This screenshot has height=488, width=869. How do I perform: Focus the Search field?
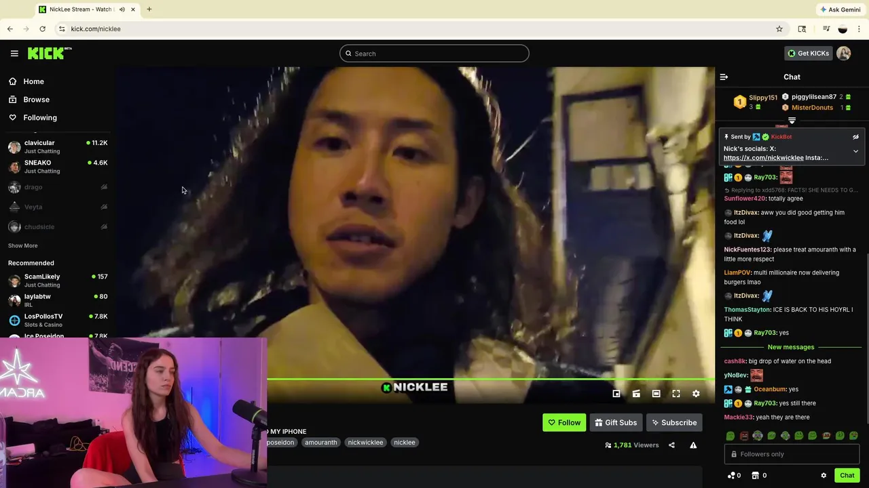434,54
